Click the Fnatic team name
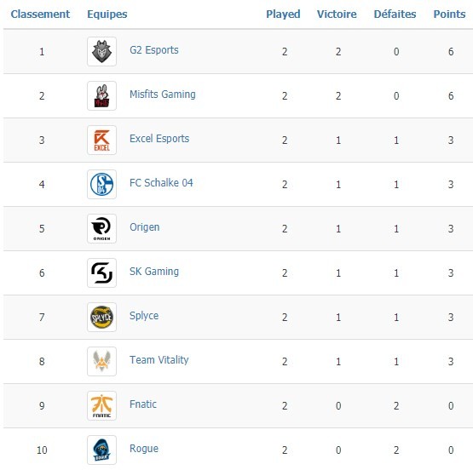 (x=143, y=404)
